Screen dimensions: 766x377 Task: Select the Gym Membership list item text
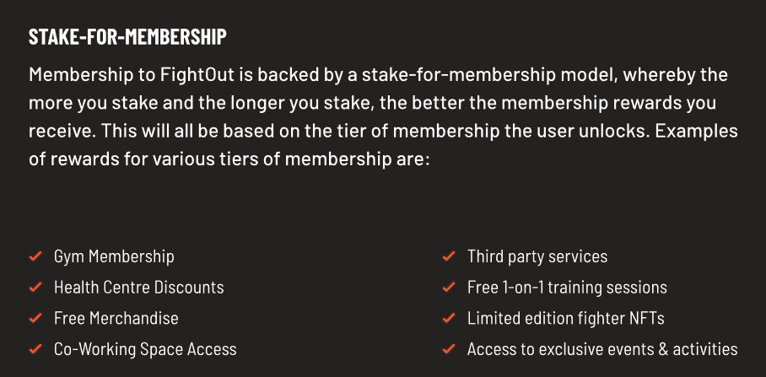click(x=114, y=256)
